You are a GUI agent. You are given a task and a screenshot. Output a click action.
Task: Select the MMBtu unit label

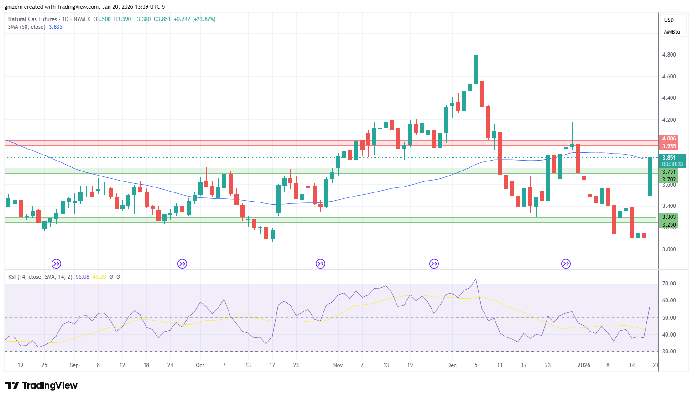coord(672,32)
